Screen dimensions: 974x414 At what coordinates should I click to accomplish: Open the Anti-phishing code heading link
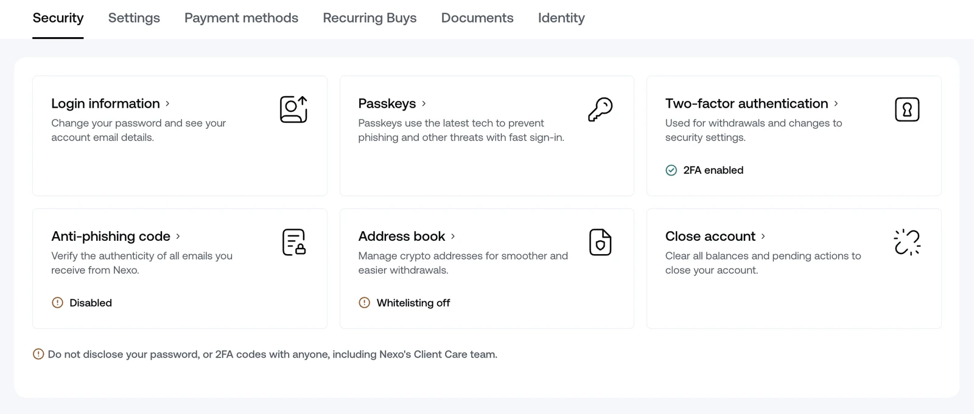click(x=111, y=236)
